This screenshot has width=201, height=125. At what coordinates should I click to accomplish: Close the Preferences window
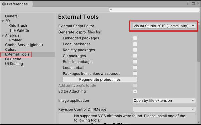pos(198,4)
